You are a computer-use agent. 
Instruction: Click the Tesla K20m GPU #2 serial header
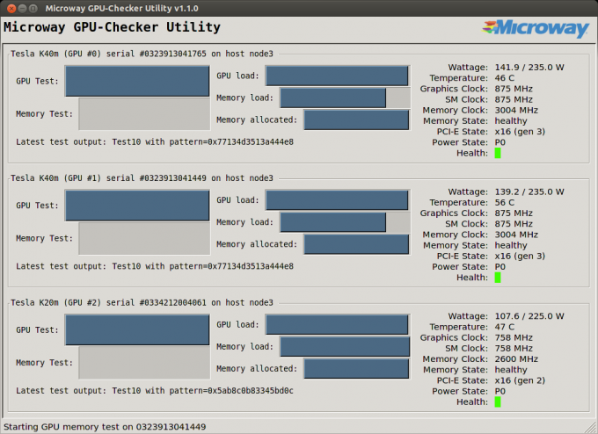(x=142, y=302)
